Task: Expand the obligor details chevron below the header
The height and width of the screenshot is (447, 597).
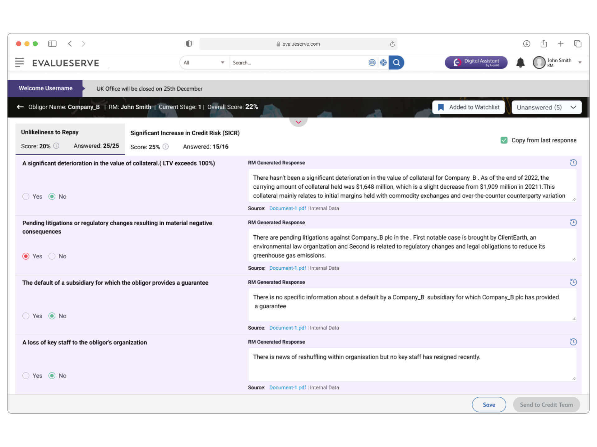Action: [x=298, y=122]
